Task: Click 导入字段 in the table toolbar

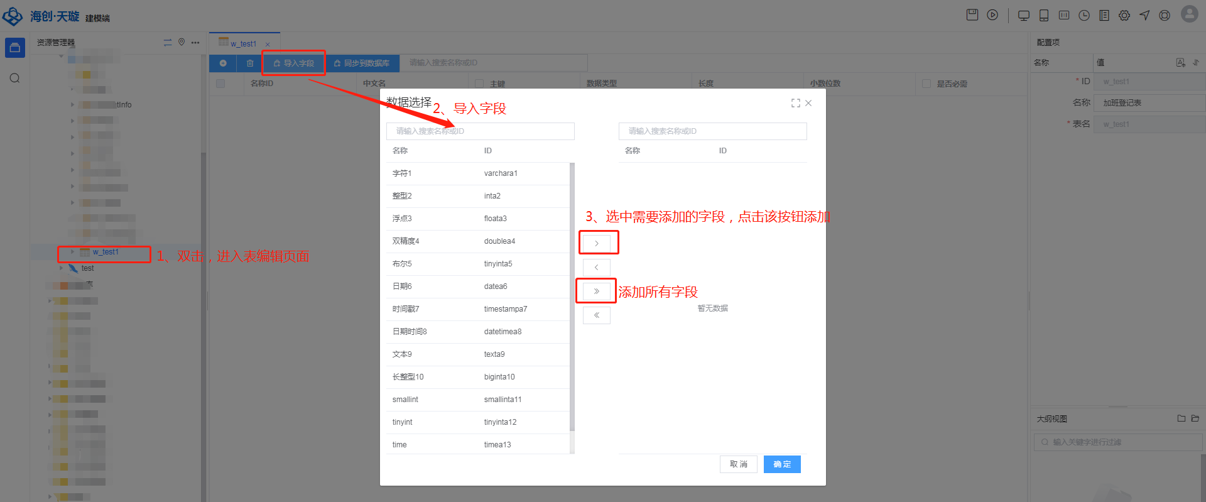Action: coord(293,63)
